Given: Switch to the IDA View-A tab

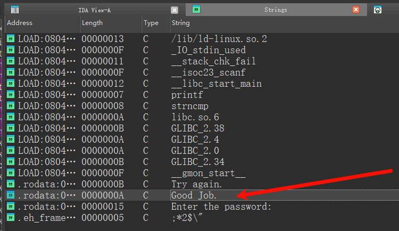Looking at the screenshot, I should pyautogui.click(x=94, y=10).
